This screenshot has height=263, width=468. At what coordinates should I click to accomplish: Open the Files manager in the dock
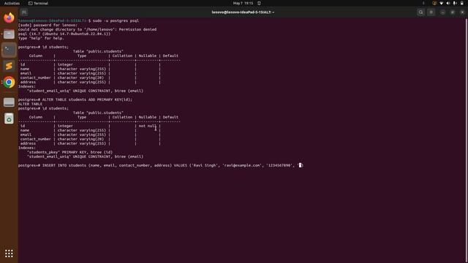pyautogui.click(x=9, y=34)
